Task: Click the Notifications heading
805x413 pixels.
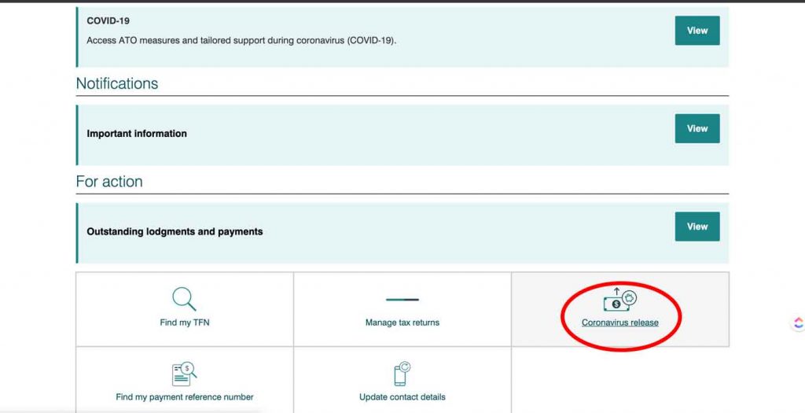Action: [117, 83]
